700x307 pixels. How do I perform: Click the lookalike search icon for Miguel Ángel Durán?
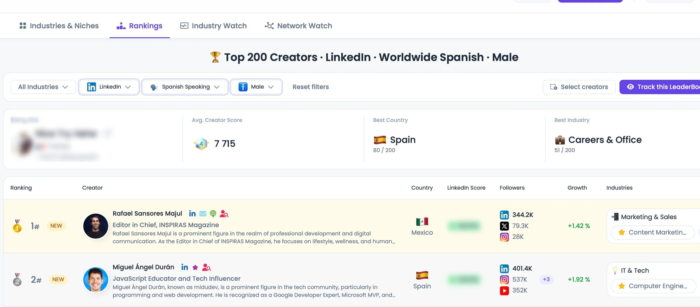click(x=206, y=267)
